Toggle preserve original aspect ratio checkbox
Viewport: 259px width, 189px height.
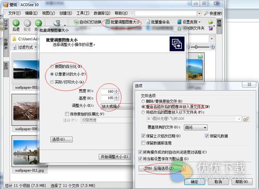[67, 114]
